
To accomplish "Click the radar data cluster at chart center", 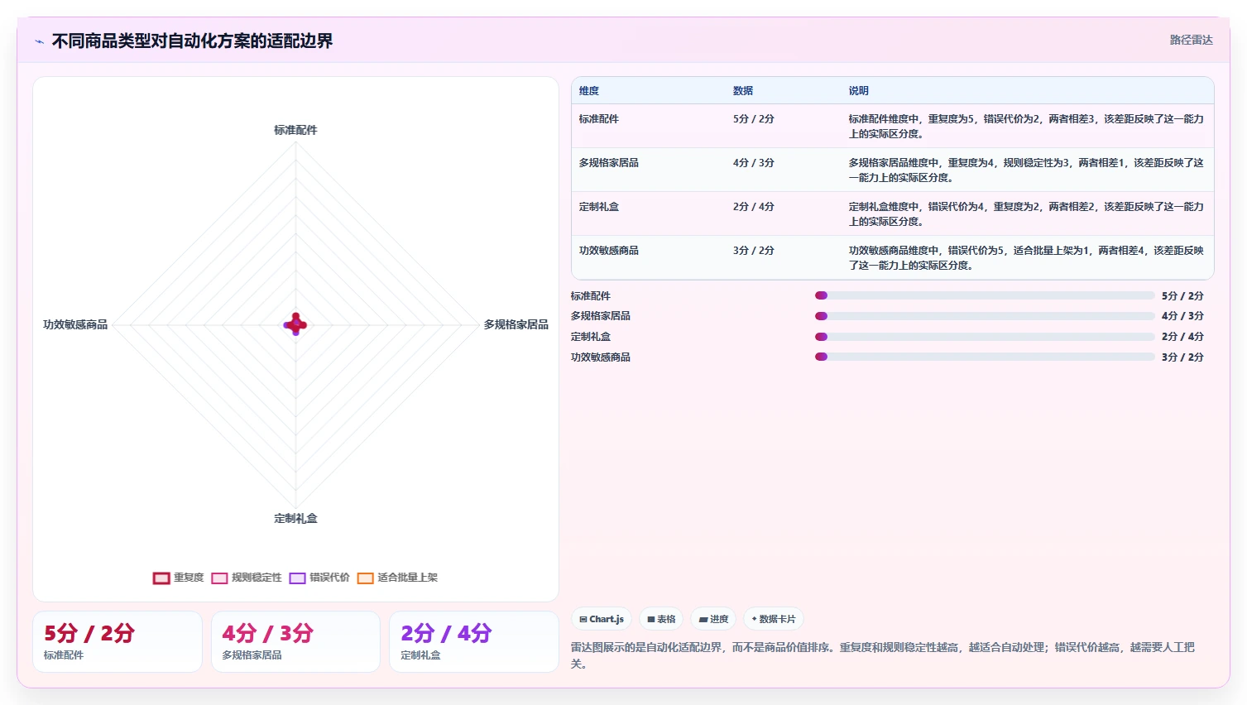I will tap(295, 324).
